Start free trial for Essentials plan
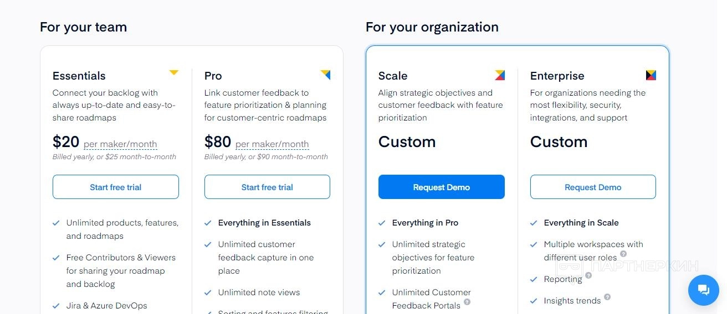The image size is (727, 314). 115,187
